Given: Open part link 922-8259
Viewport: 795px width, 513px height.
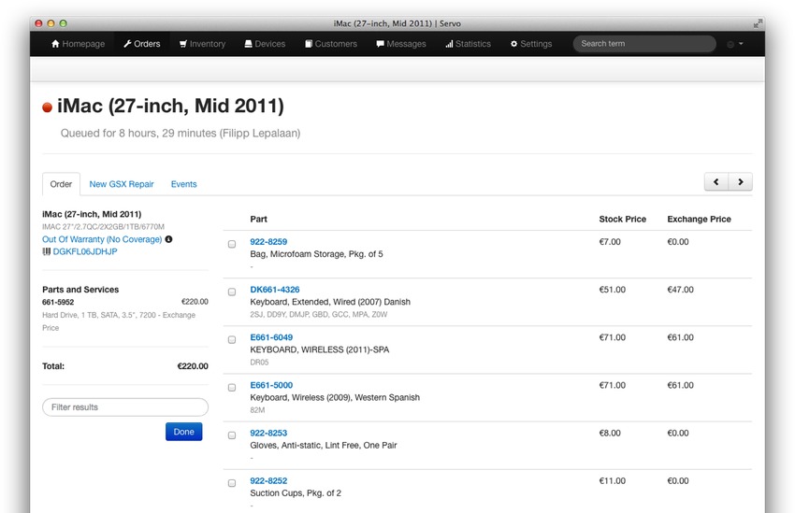Looking at the screenshot, I should point(268,242).
